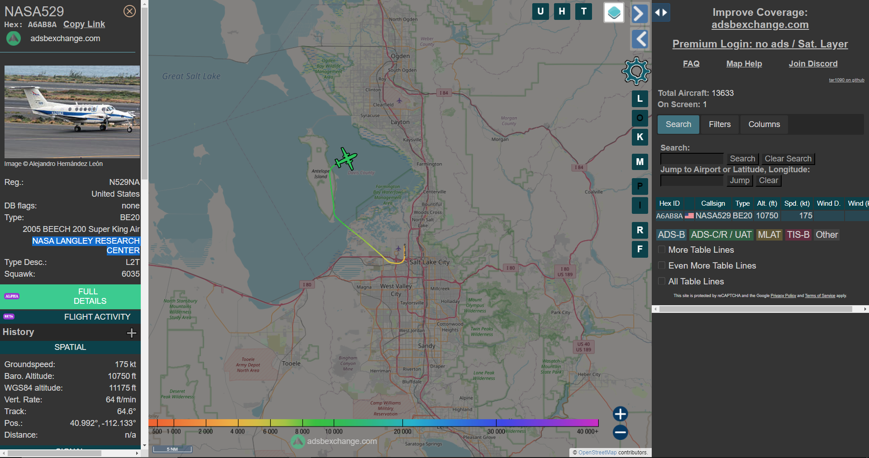This screenshot has width=869, height=458.
Task: Toggle the F map button
Action: coord(640,249)
